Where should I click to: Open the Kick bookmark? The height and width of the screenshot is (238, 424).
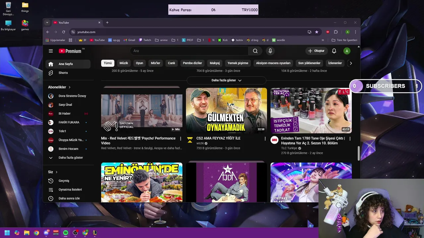pyautogui.click(x=223, y=40)
